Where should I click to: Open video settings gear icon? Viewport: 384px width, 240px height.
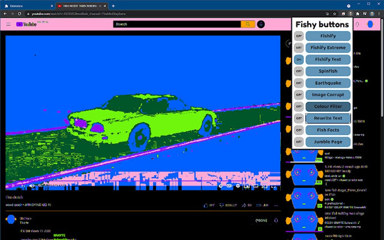coord(238,186)
